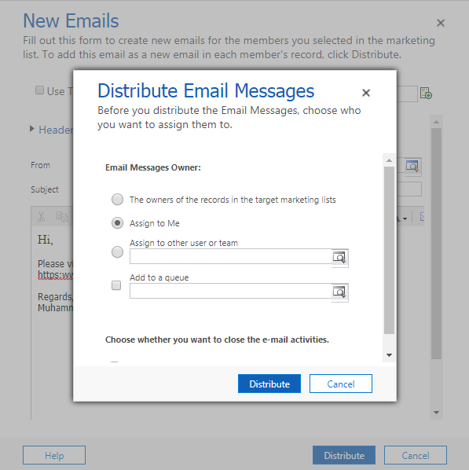The image size is (469, 470).
Task: Toggle the Use Template checkbox
Action: pos(39,90)
